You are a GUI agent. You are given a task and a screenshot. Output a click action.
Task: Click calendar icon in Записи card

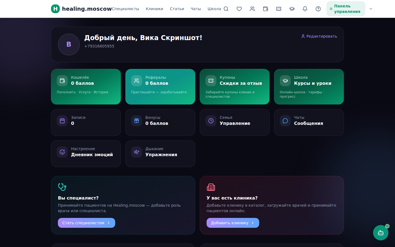(x=62, y=121)
